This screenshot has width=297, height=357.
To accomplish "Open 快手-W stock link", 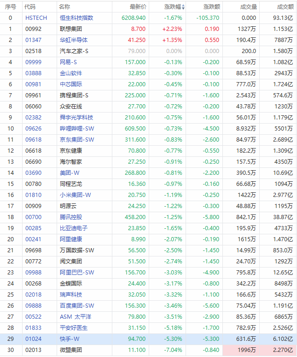I will pos(70,339).
